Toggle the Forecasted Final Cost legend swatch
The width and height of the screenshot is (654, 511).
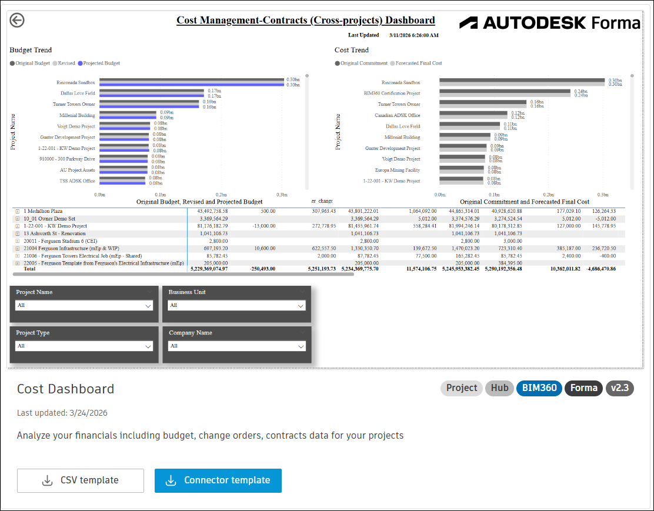pyautogui.click(x=392, y=64)
